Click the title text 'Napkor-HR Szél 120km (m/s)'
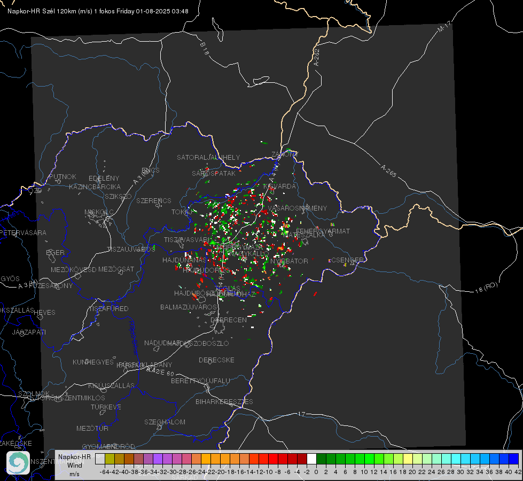523x481 pixels. click(x=50, y=11)
